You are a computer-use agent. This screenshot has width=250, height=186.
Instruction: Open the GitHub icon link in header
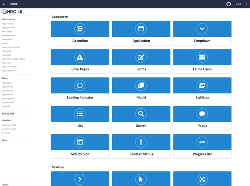click(229, 4)
